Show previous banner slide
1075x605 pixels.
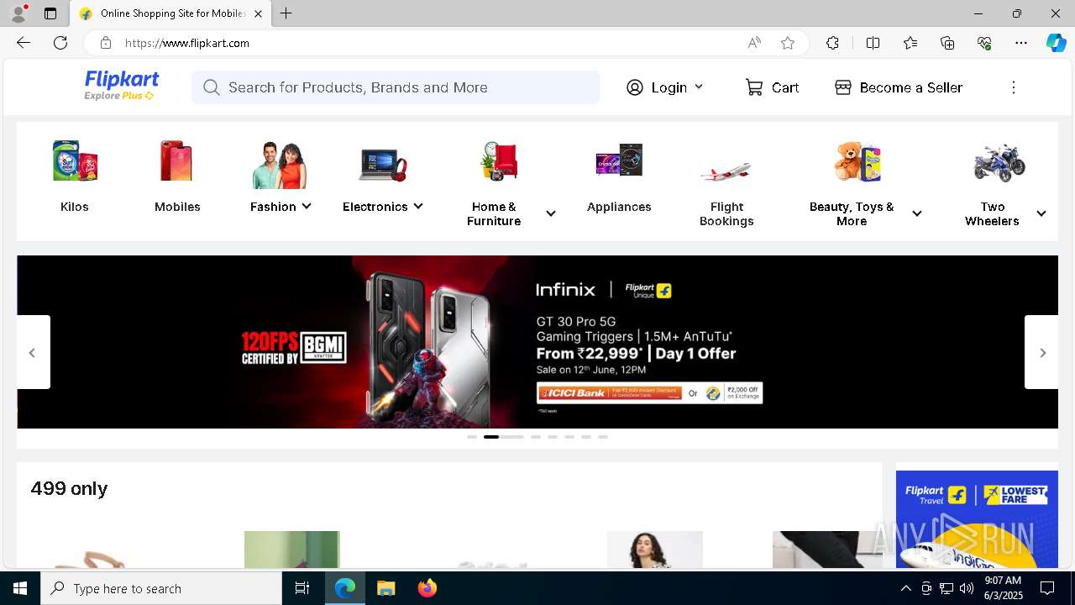(33, 352)
